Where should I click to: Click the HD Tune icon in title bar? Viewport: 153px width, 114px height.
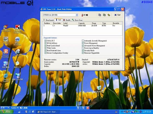click(x=42, y=9)
